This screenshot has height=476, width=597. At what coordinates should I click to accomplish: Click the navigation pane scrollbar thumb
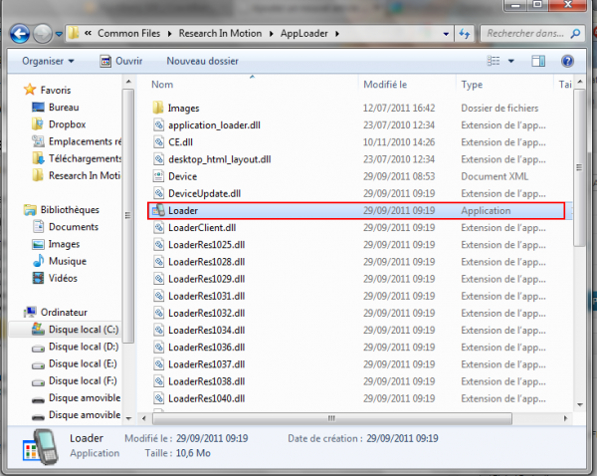click(128, 216)
